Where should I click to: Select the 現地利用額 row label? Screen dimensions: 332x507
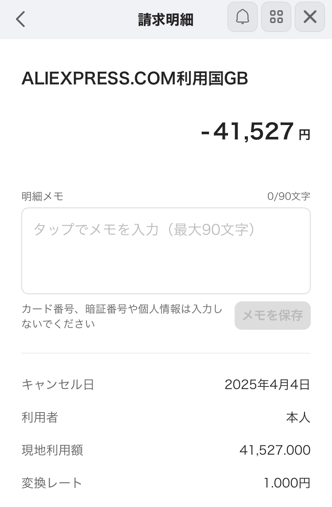(52, 450)
